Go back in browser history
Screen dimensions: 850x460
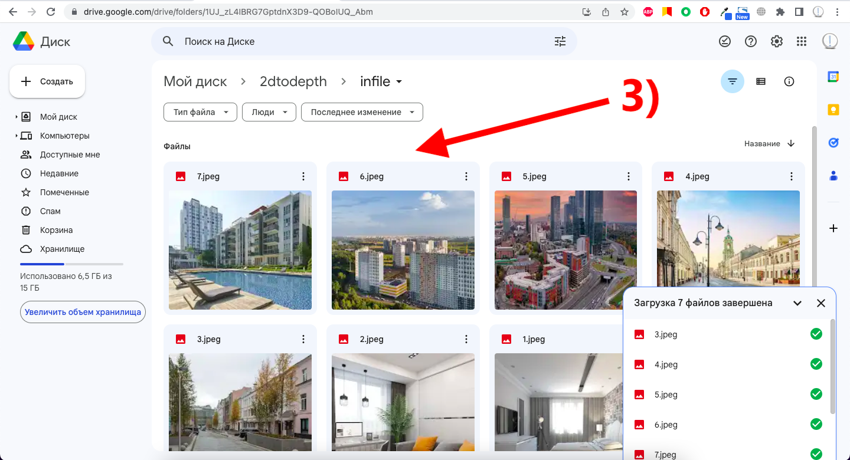click(13, 12)
